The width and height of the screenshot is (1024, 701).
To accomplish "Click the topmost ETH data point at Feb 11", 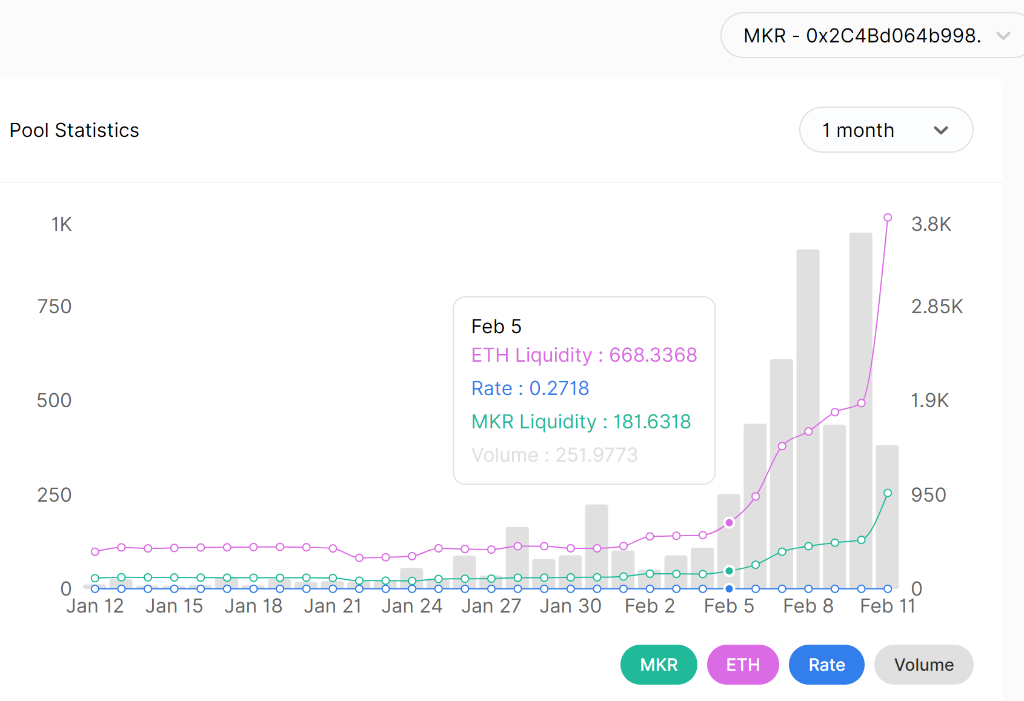I will click(x=888, y=218).
